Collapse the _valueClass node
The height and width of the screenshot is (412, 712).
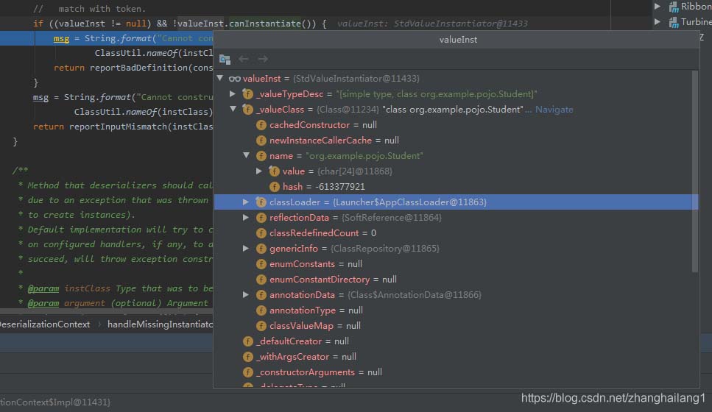click(x=233, y=110)
